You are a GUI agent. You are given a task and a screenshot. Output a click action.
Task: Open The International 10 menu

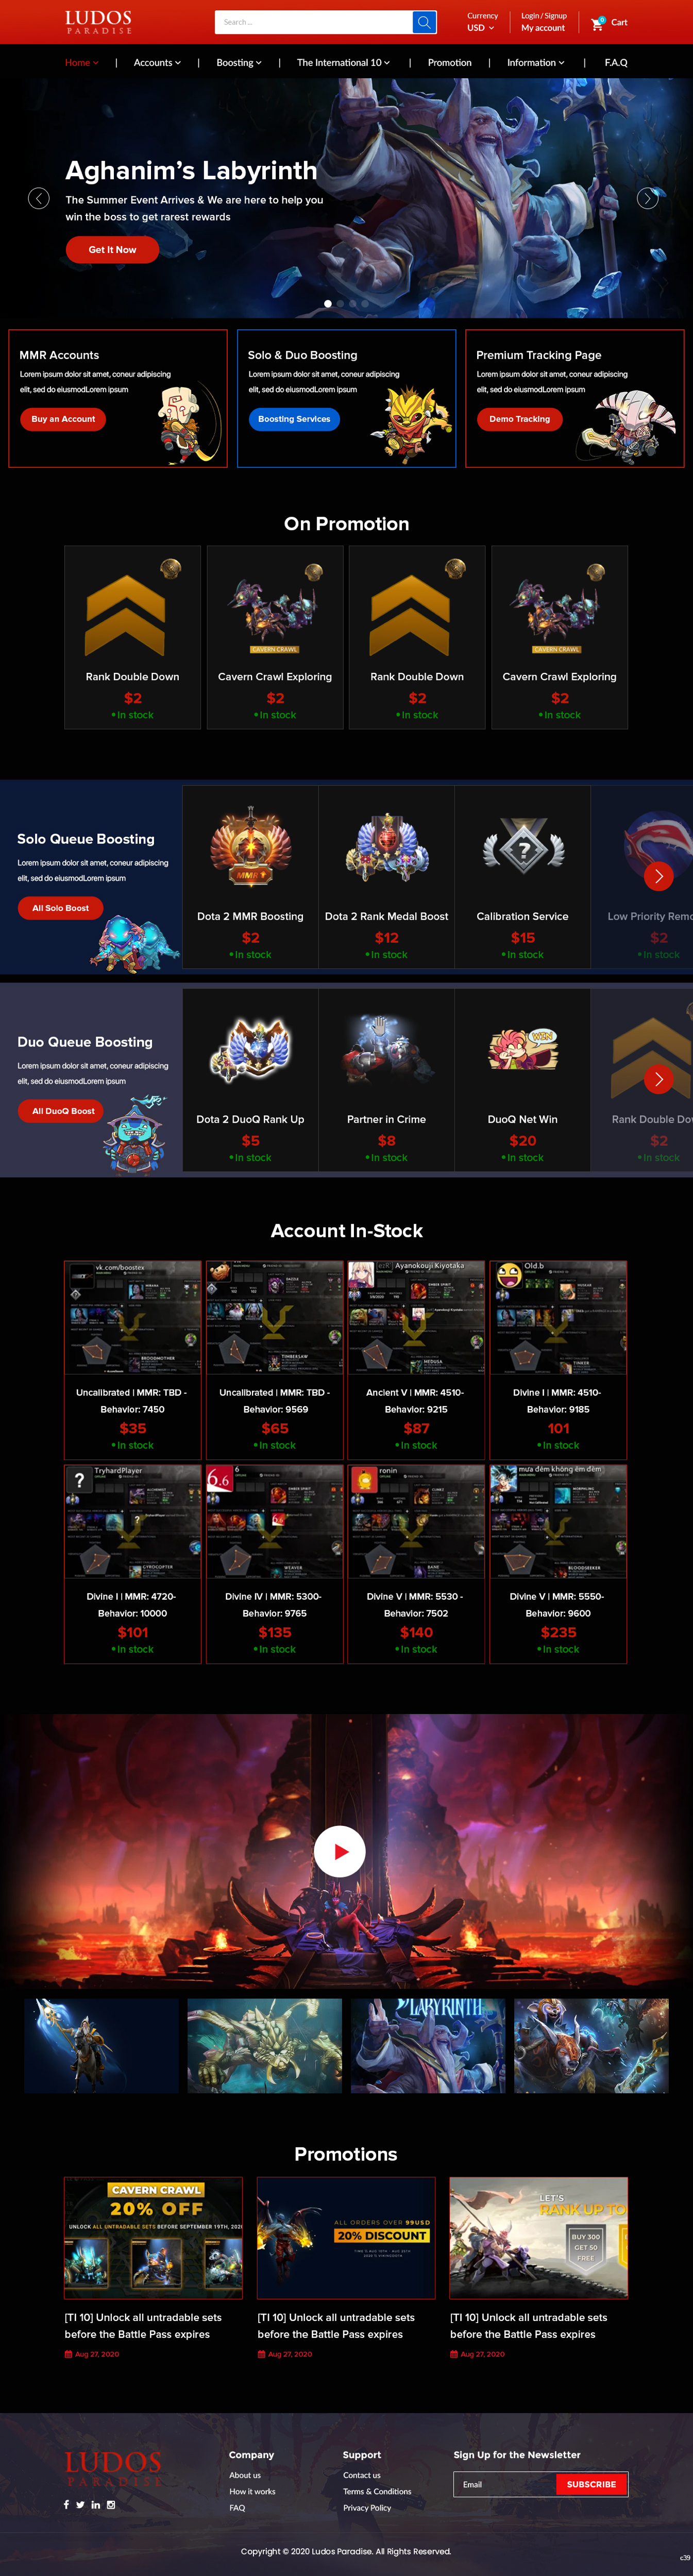point(343,62)
